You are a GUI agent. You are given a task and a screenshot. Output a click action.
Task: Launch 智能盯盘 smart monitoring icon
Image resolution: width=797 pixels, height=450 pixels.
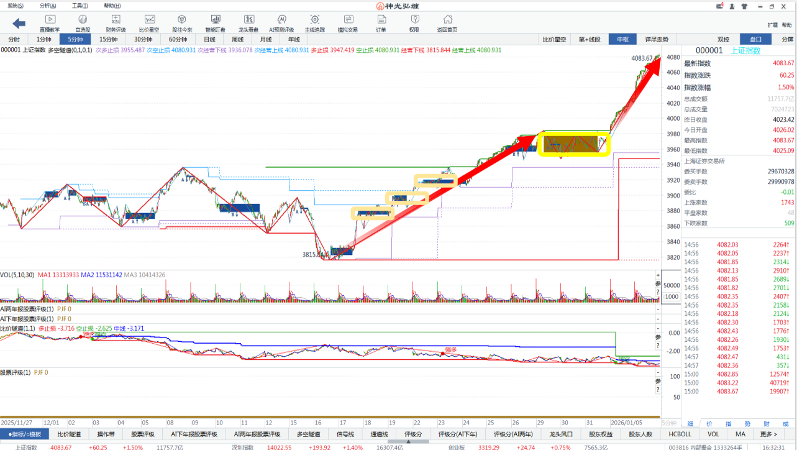coord(216,24)
